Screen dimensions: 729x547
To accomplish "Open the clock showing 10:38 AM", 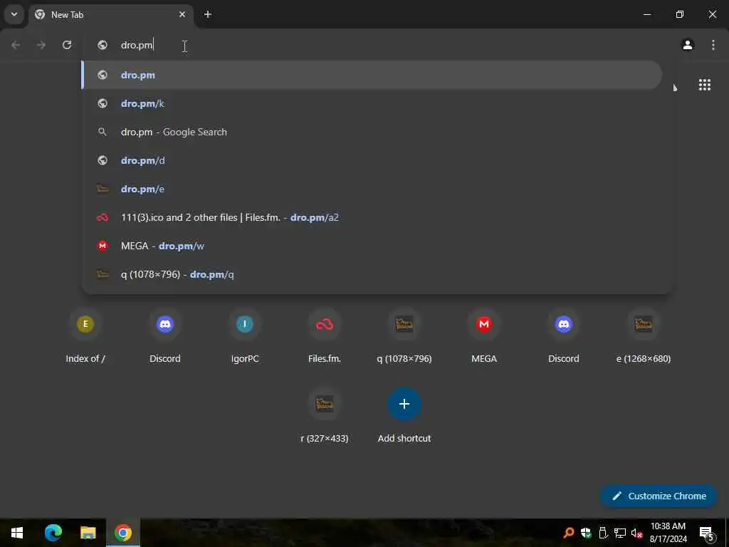I will point(668,533).
